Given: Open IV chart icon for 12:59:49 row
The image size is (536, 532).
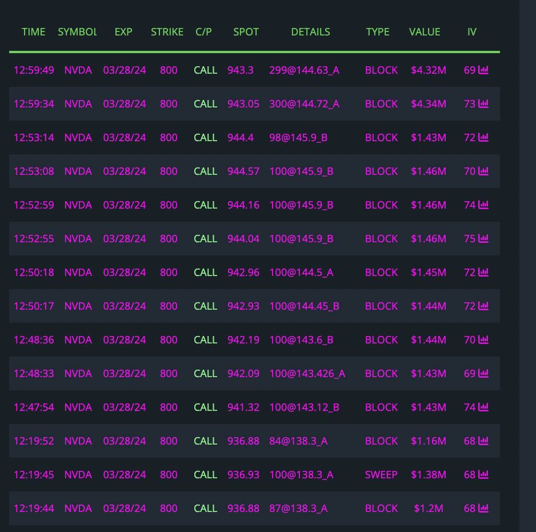Looking at the screenshot, I should click(x=483, y=70).
